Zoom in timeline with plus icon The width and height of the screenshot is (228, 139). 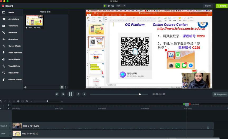62,101
